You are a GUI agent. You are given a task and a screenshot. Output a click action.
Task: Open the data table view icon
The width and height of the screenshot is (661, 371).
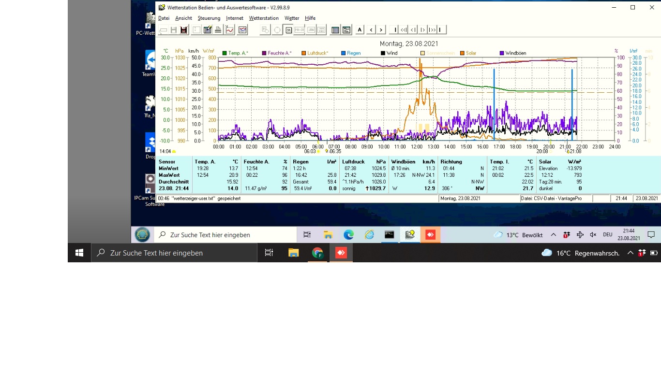click(335, 30)
